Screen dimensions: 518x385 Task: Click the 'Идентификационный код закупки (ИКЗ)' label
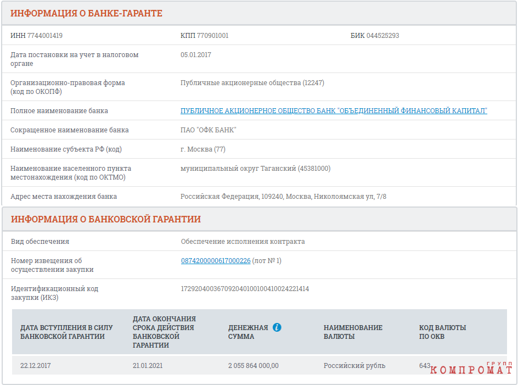tap(54, 293)
